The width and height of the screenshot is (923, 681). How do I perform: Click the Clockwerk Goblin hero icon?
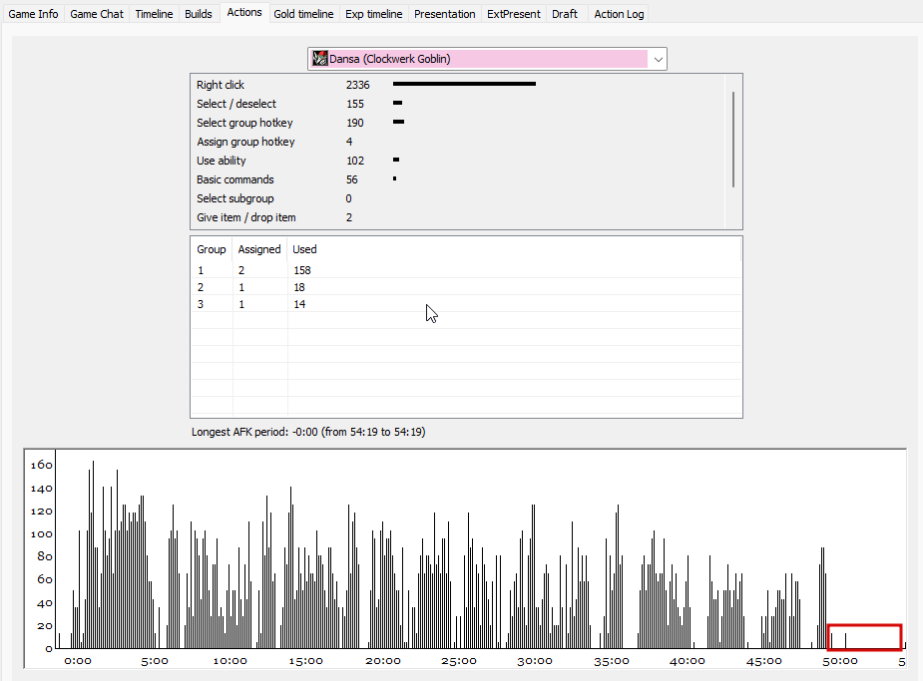click(x=319, y=59)
